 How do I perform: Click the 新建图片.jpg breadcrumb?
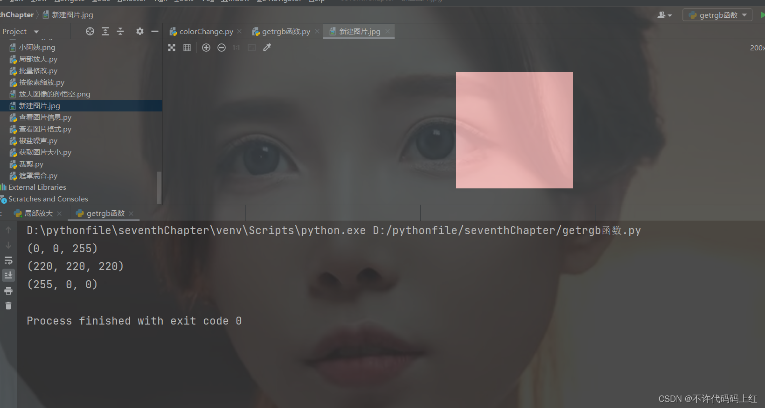click(x=68, y=15)
